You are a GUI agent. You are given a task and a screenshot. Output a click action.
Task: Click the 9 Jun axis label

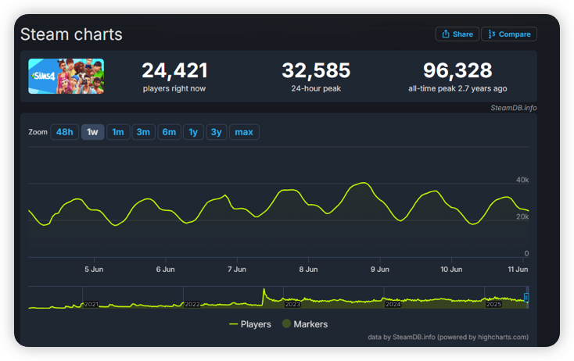point(379,270)
